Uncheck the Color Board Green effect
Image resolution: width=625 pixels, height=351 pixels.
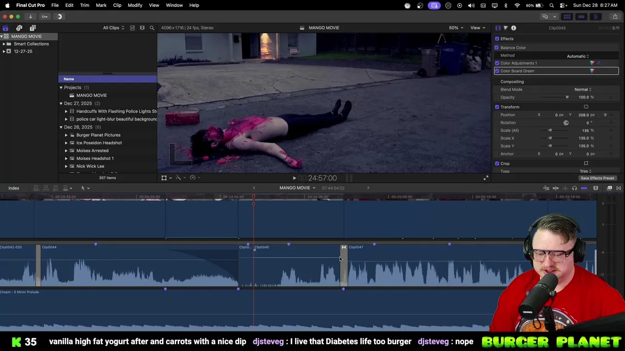point(497,71)
